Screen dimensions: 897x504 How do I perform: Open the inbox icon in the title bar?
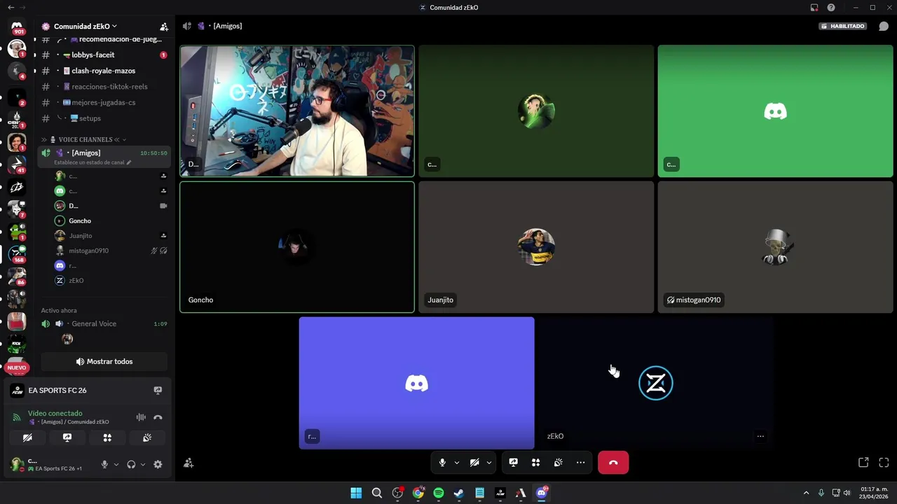[814, 8]
